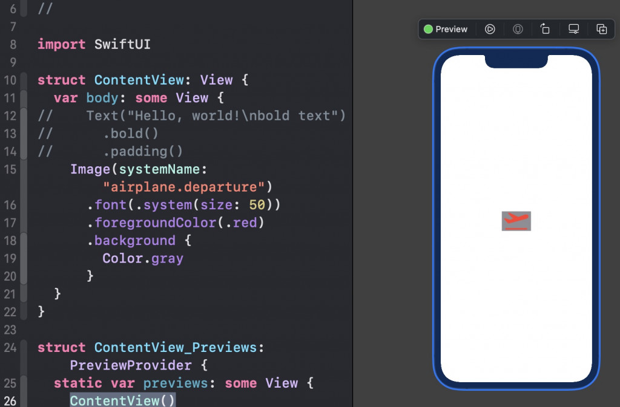
Task: Click line number 18 in the gutter
Action: (x=10, y=241)
